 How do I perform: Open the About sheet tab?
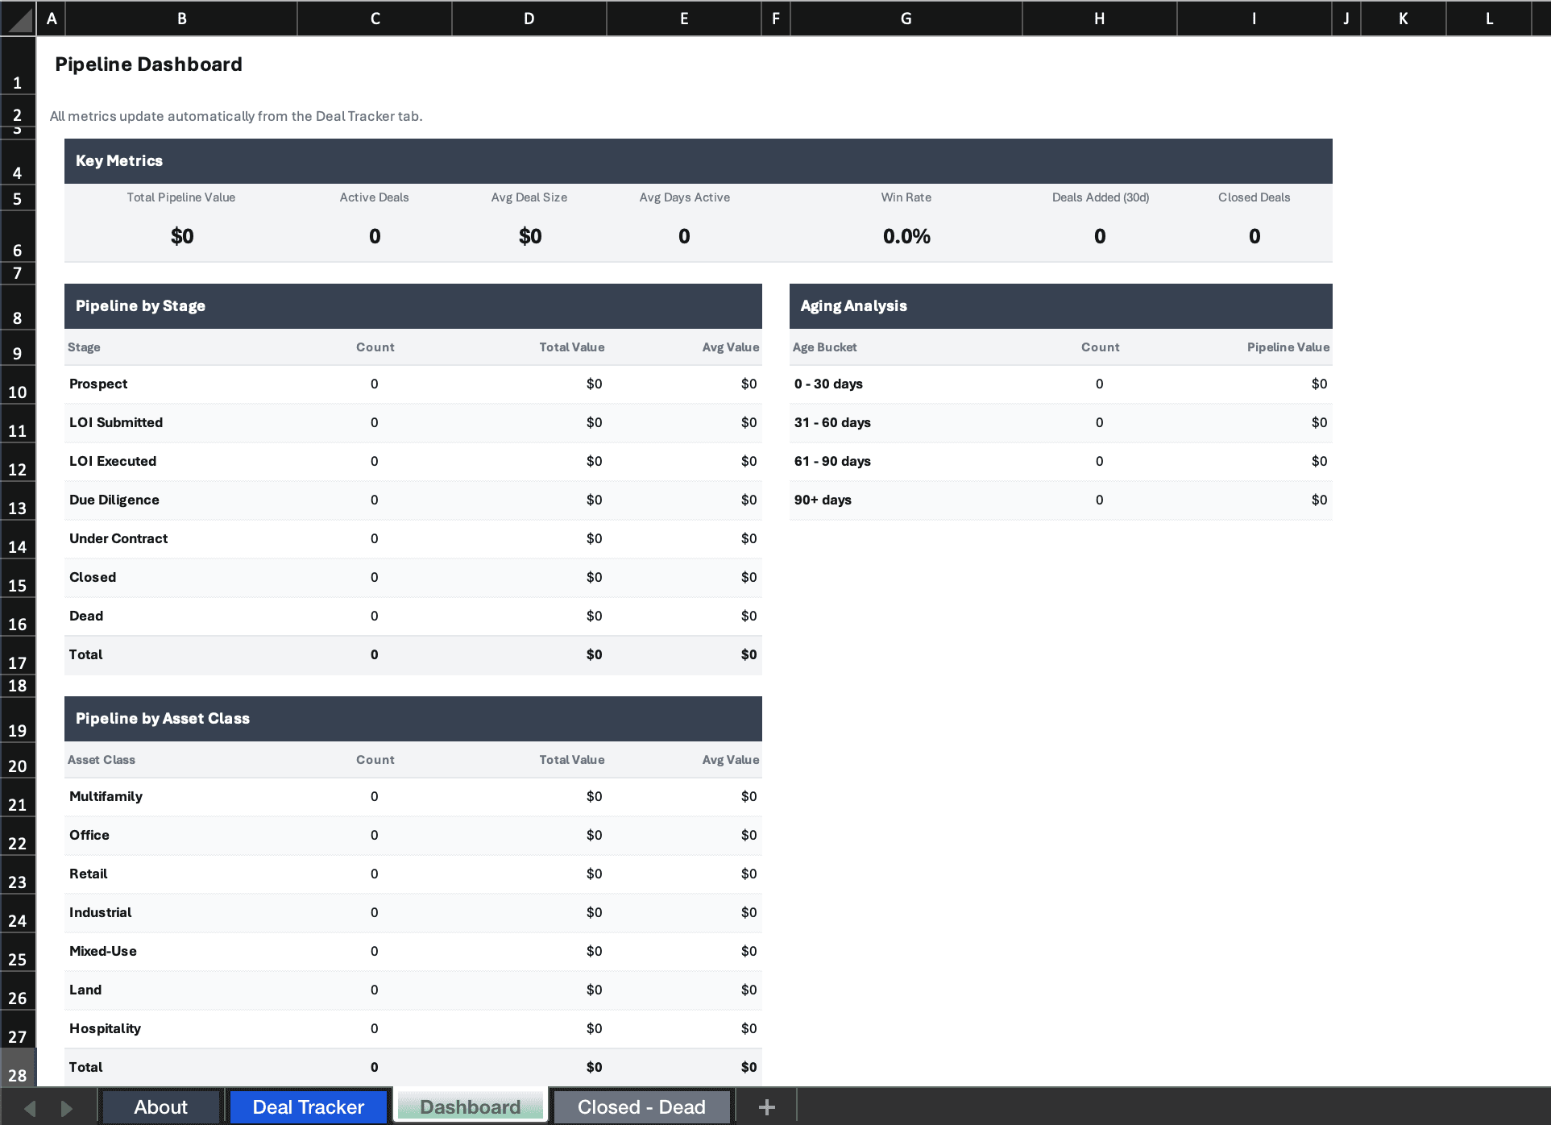pos(160,1106)
